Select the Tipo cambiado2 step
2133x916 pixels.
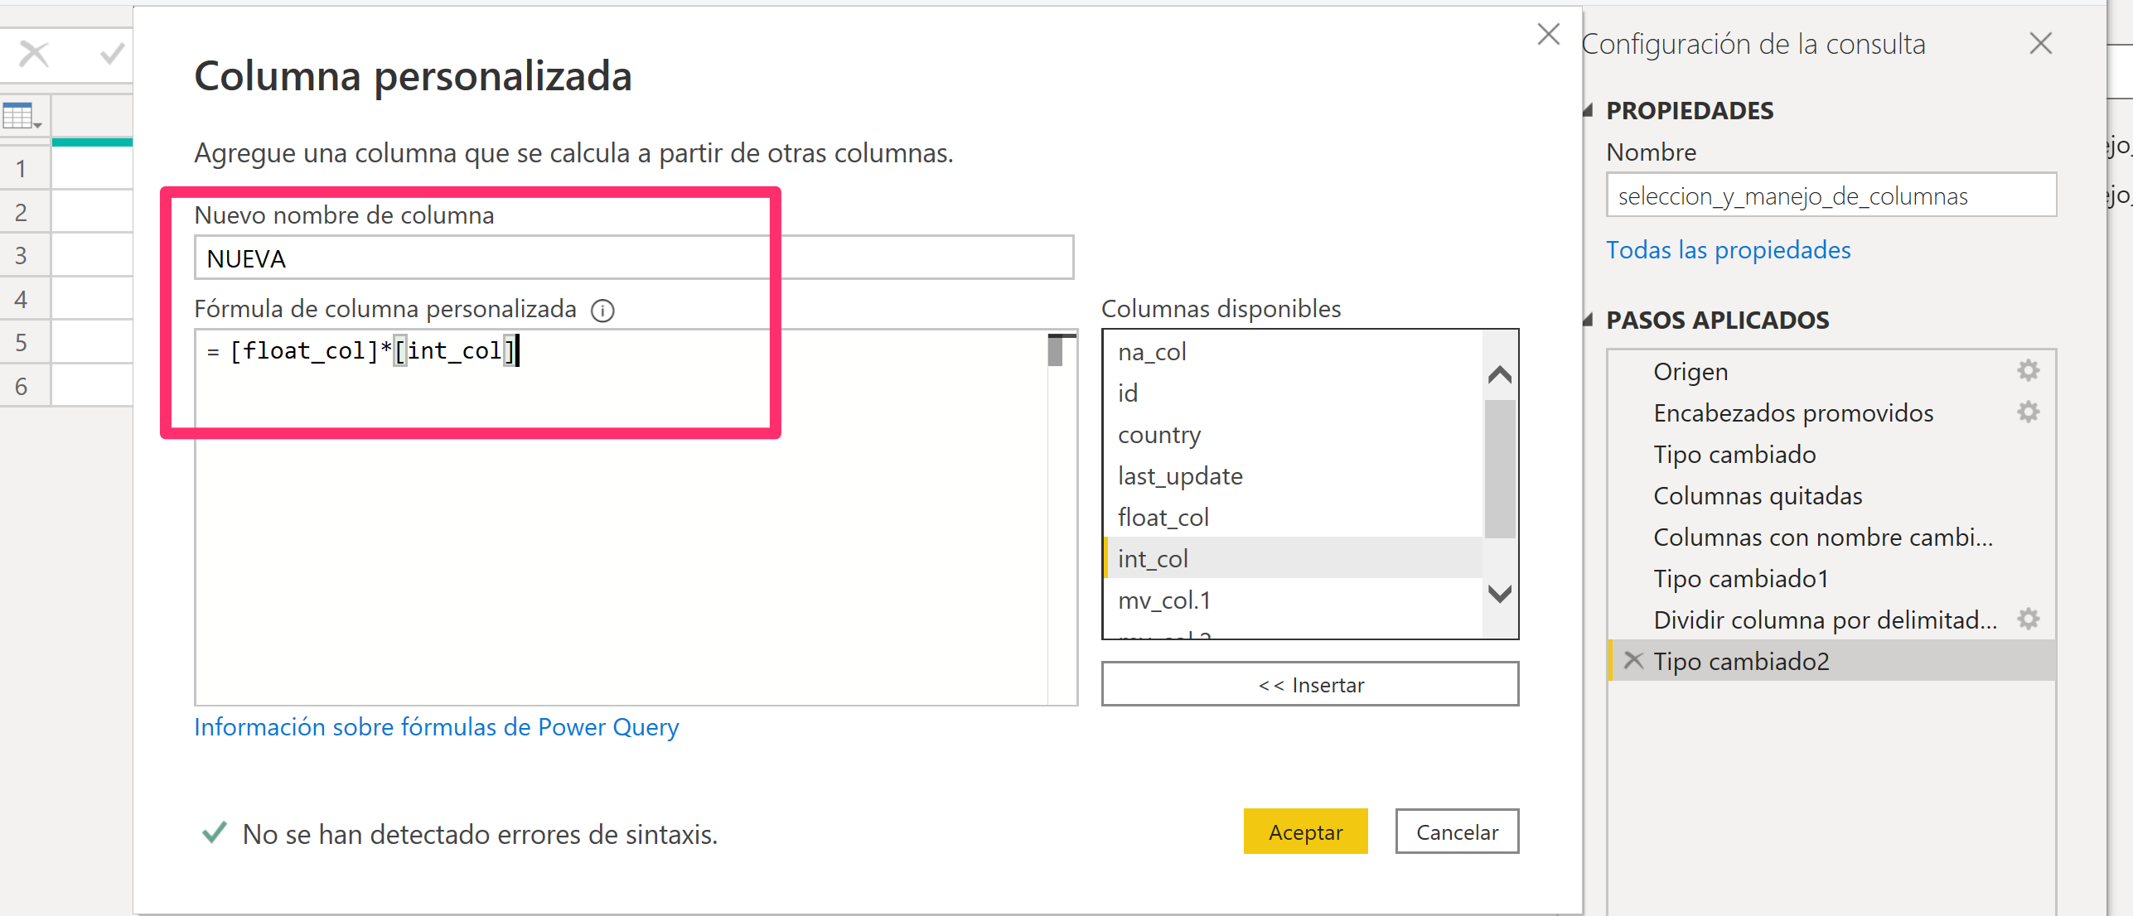[x=1831, y=661]
